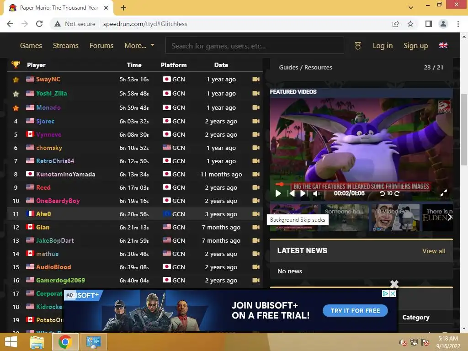468x351 pixels.
Task: Open File Explorer from taskbar
Action: click(37, 342)
